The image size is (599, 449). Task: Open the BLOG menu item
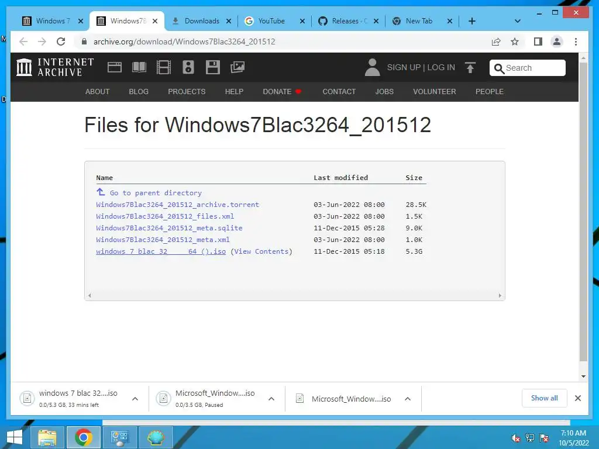point(139,92)
